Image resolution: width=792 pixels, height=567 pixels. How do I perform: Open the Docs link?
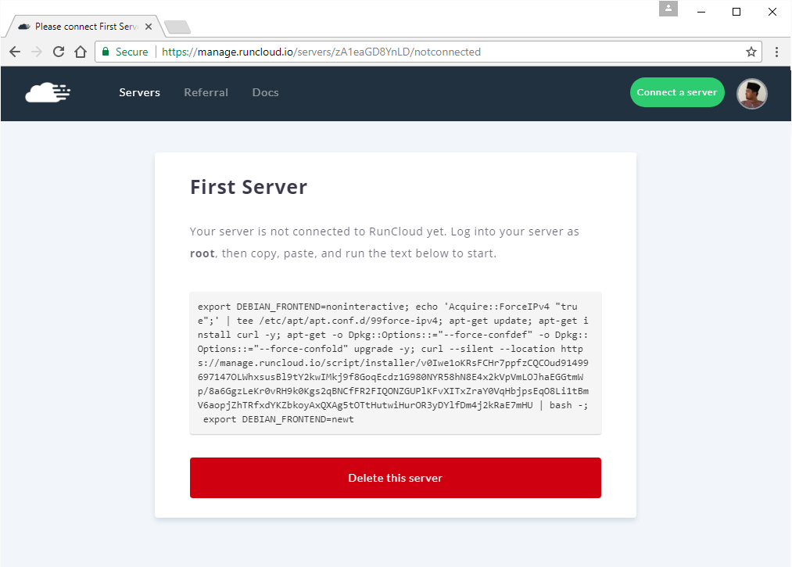pos(265,92)
